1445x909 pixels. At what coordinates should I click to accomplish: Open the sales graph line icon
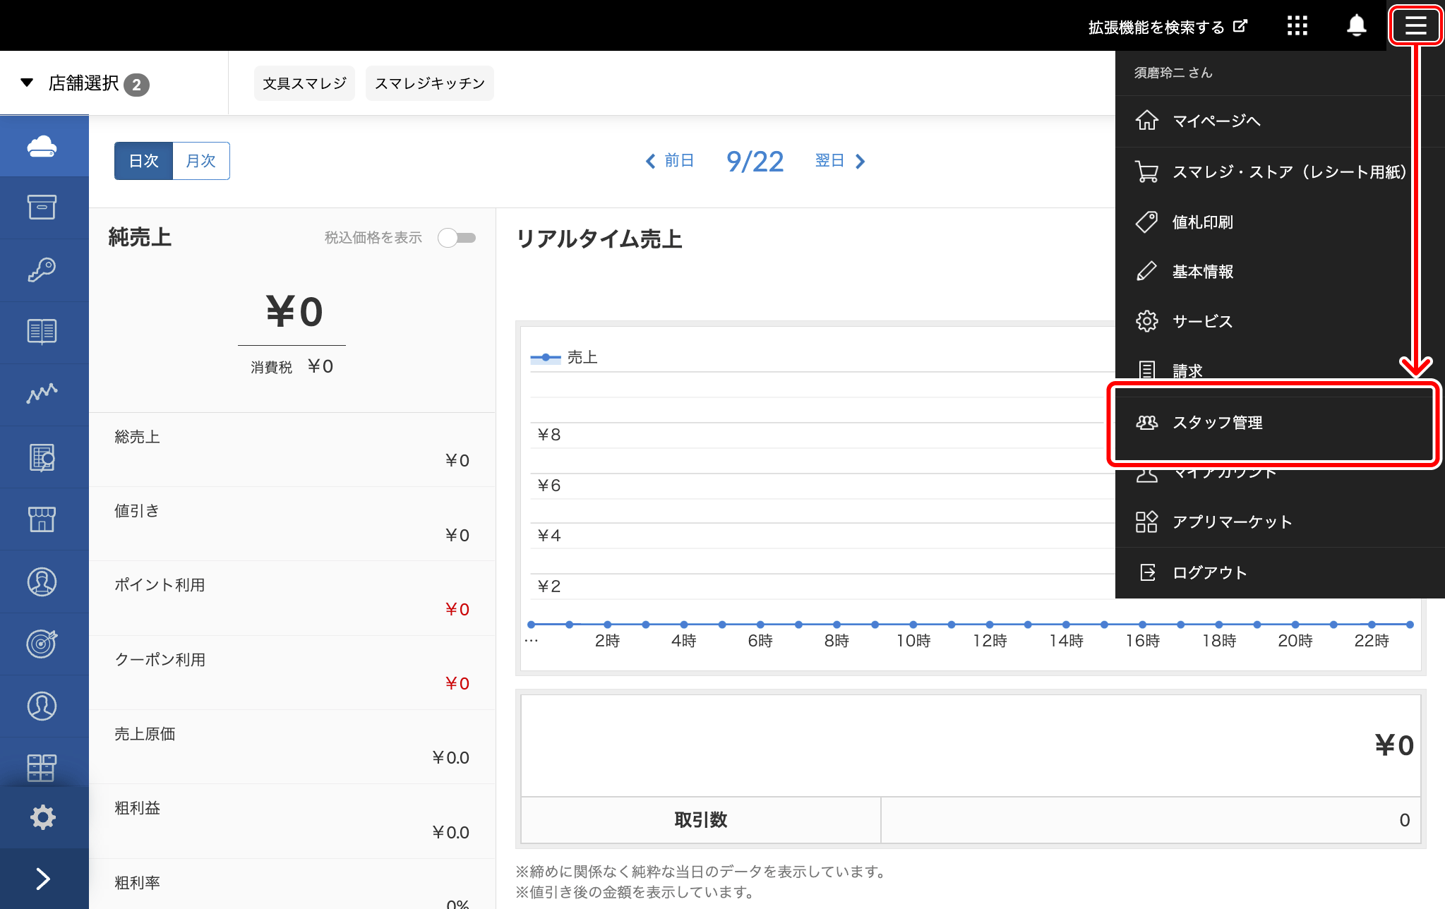42,394
